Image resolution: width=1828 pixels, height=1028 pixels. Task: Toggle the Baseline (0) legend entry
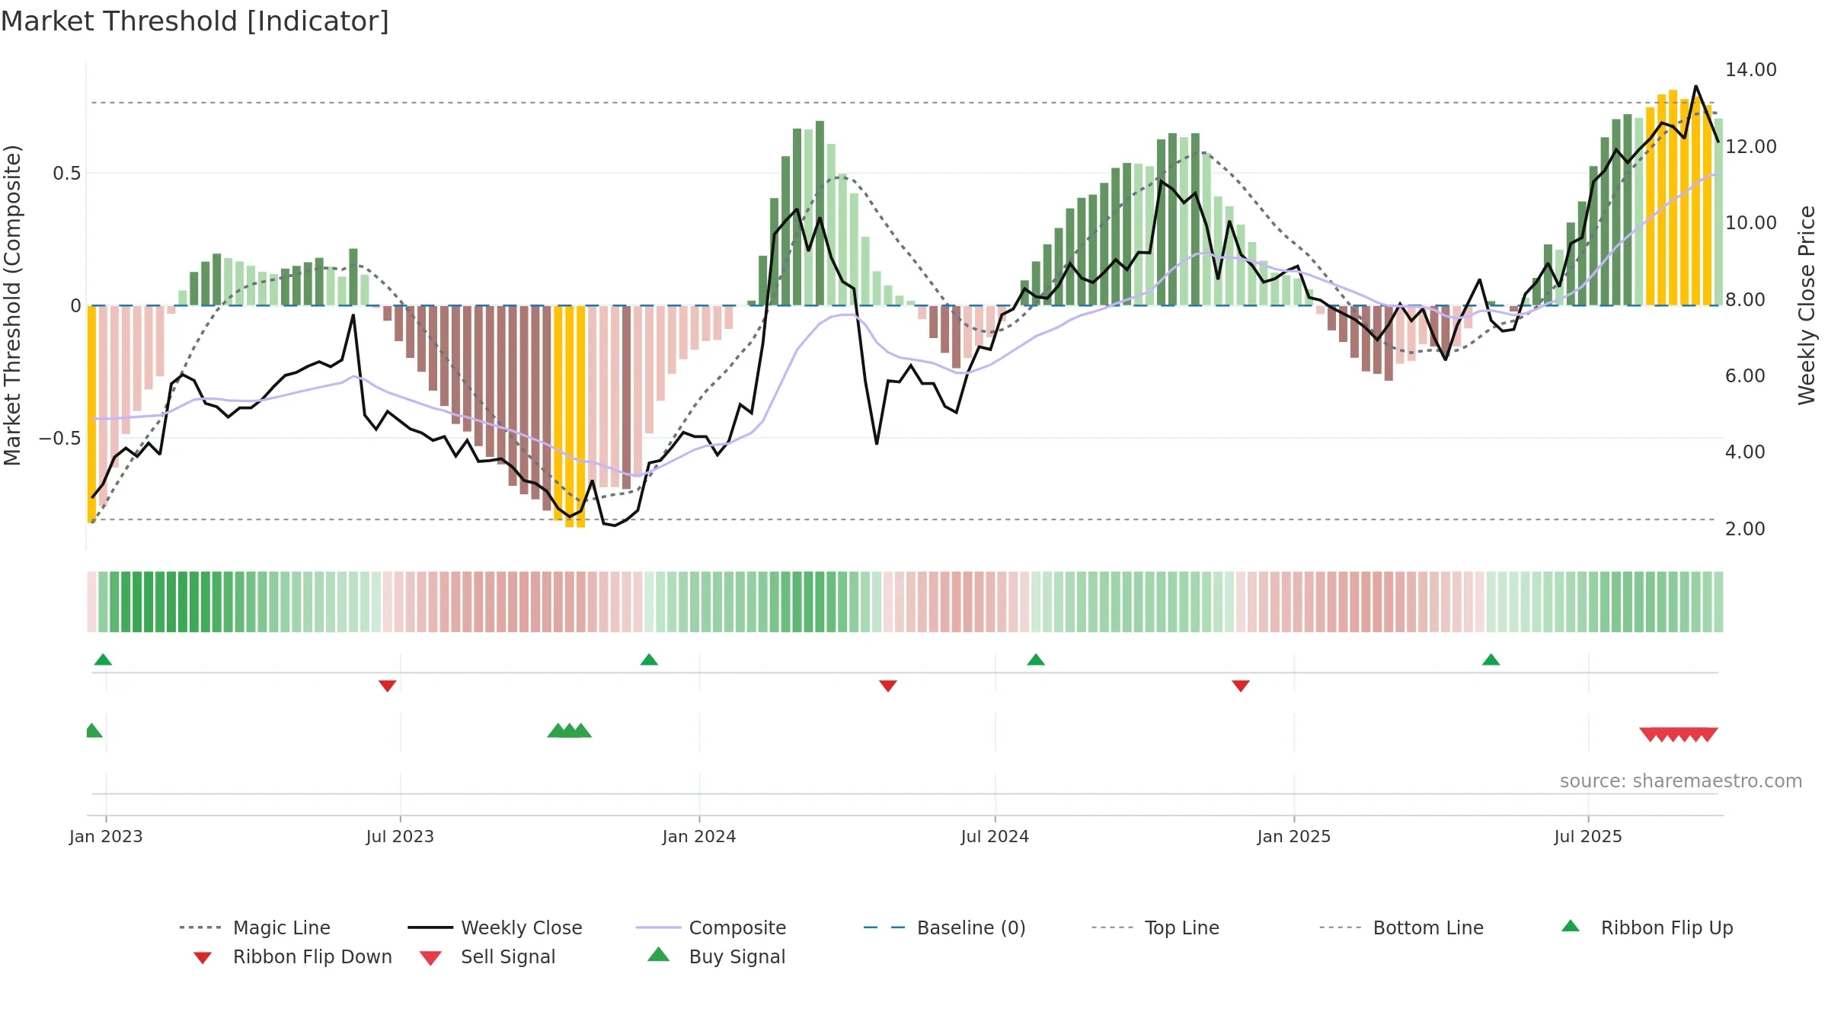[944, 927]
